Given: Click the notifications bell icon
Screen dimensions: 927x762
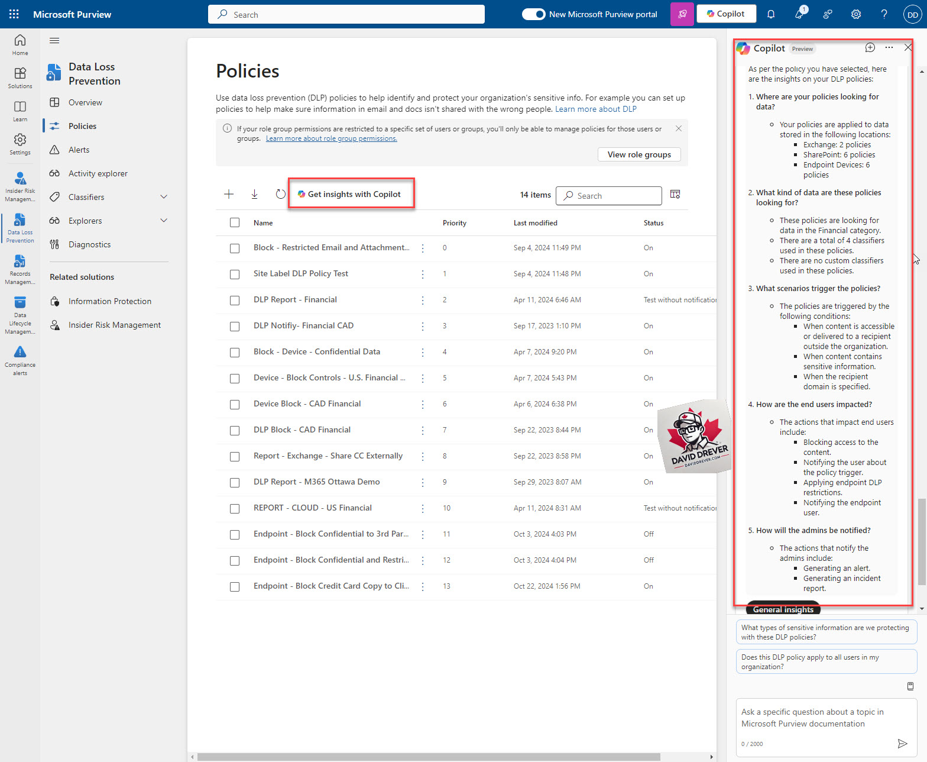Looking at the screenshot, I should pyautogui.click(x=771, y=14).
